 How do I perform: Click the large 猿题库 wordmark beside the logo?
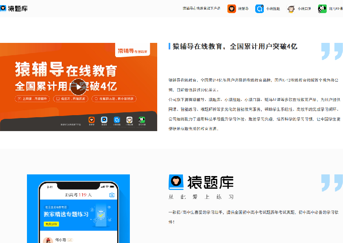(x=210, y=182)
